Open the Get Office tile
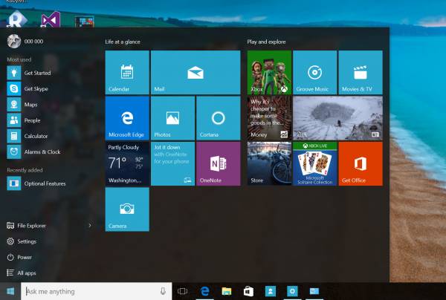This screenshot has width=446, height=300. [361, 164]
